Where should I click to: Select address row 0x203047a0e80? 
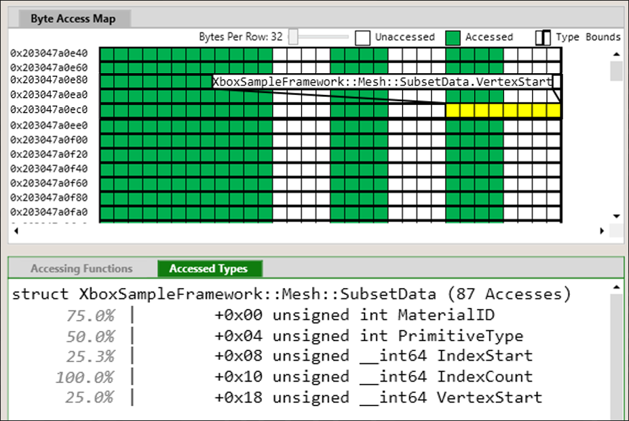point(49,80)
